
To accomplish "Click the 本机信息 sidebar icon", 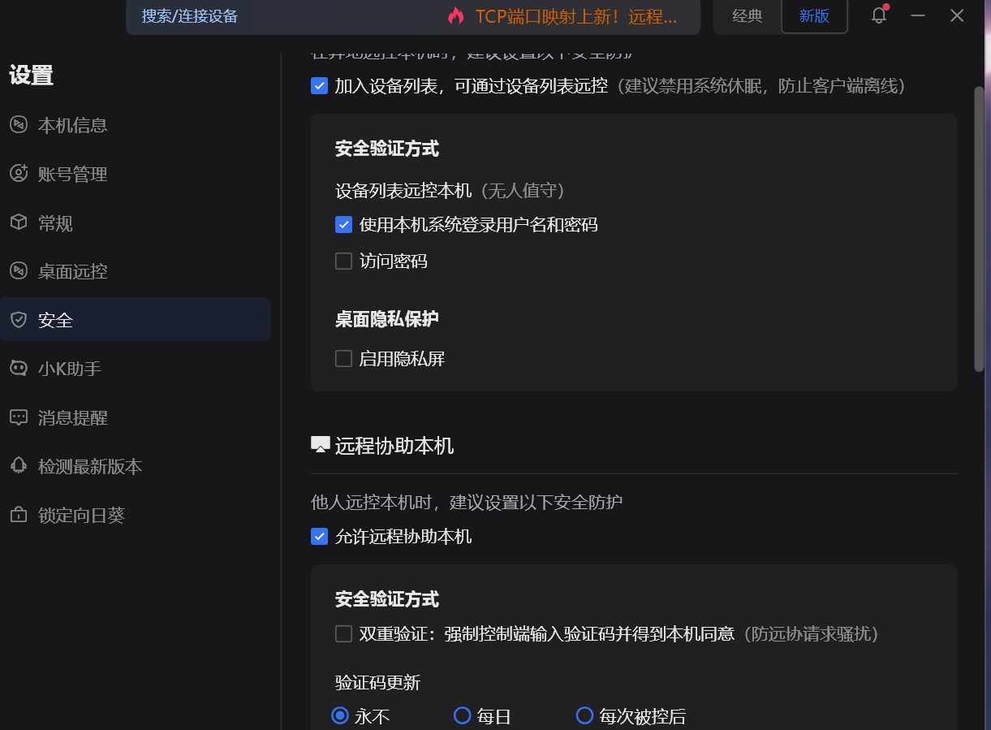I will (18, 125).
